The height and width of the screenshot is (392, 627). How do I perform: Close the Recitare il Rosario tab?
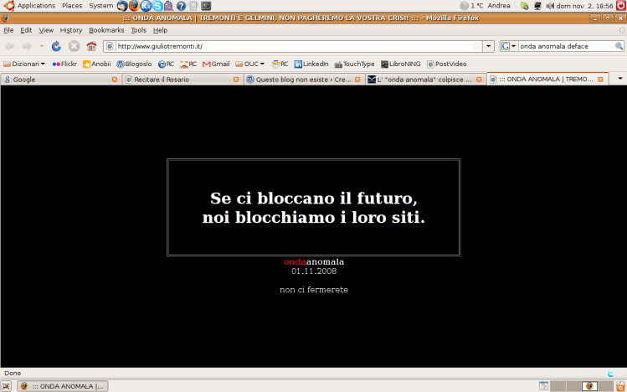click(x=236, y=80)
